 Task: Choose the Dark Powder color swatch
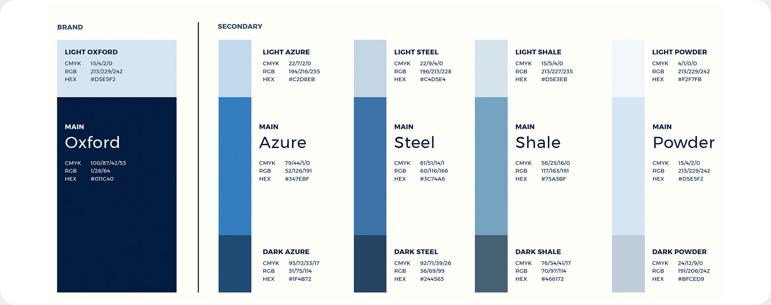click(628, 264)
